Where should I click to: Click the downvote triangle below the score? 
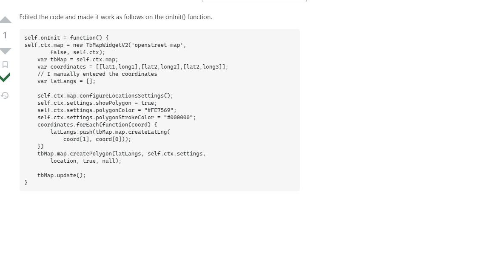point(5,51)
